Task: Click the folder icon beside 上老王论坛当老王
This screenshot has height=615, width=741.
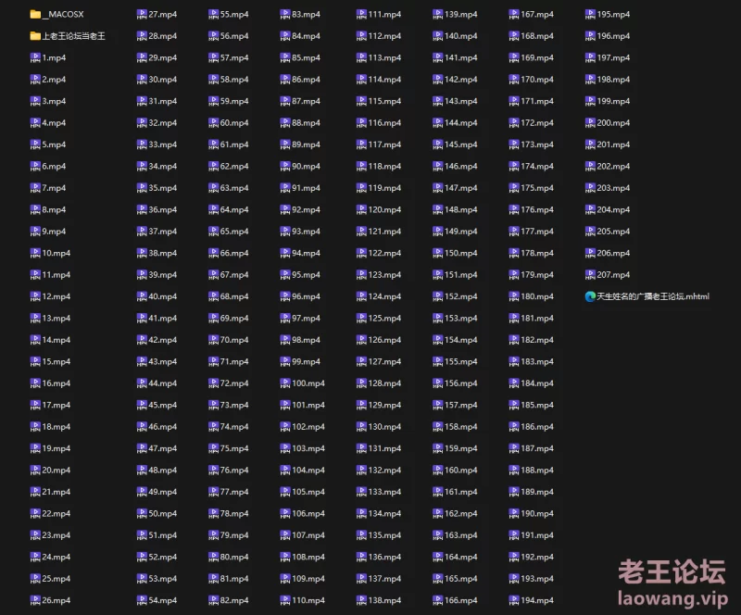Action: [x=35, y=36]
